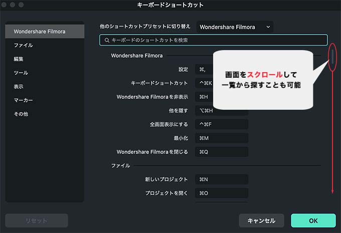Screen dimensions: 341x233
Task: Expand the shortcut preset dropdown
Action: pos(235,27)
